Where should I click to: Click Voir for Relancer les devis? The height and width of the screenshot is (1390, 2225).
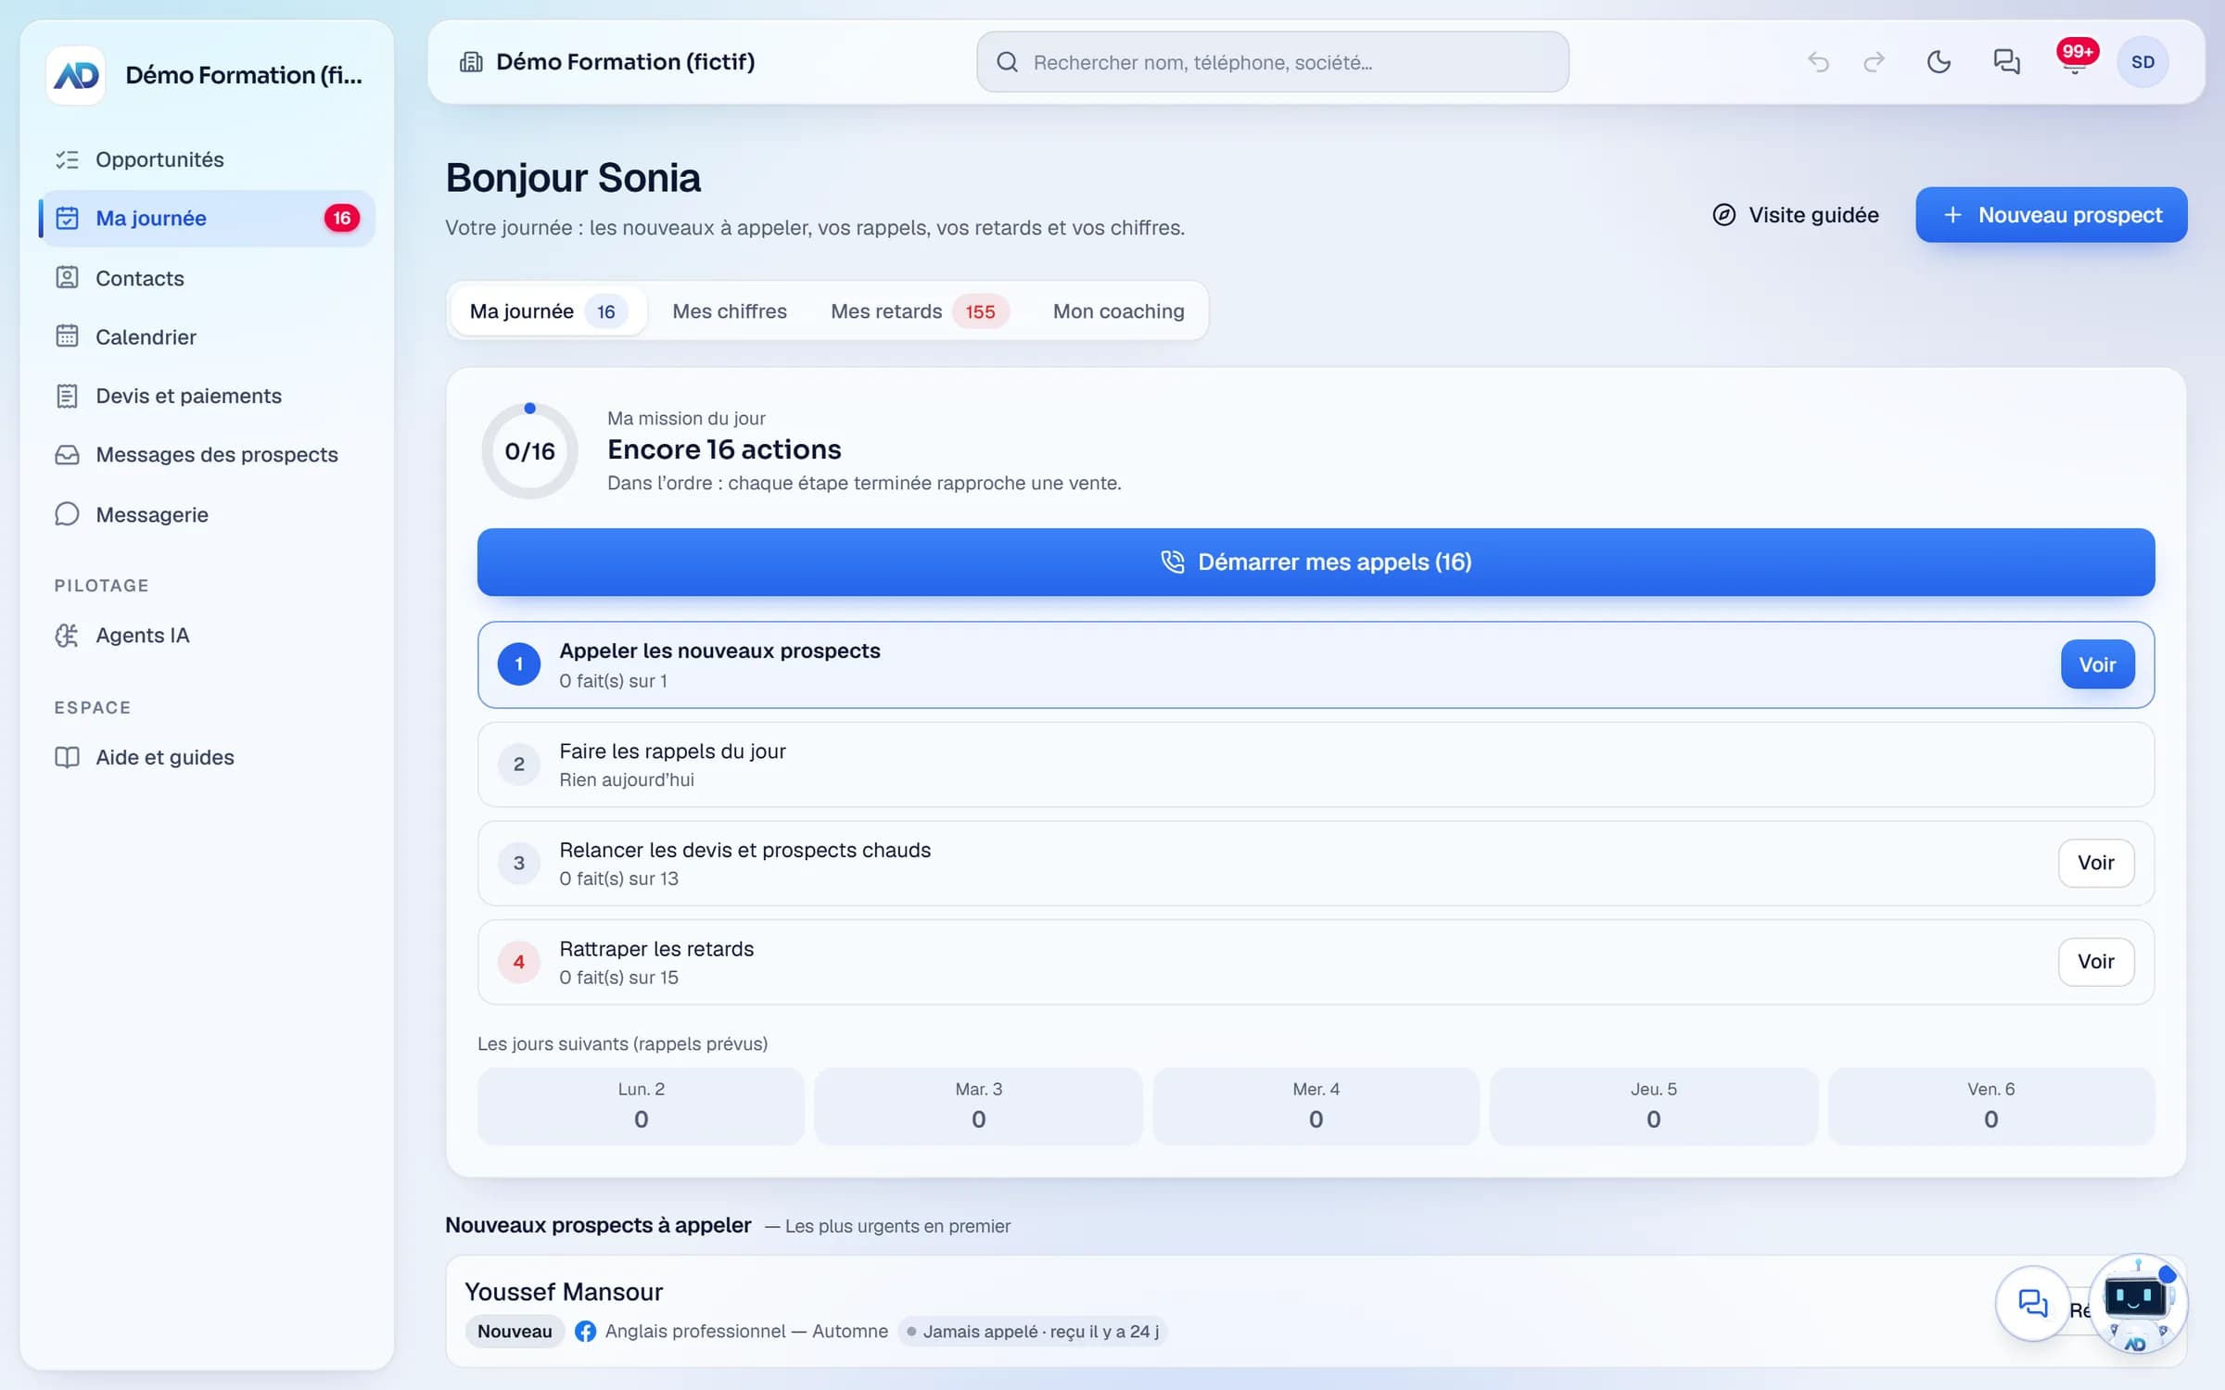(2096, 863)
